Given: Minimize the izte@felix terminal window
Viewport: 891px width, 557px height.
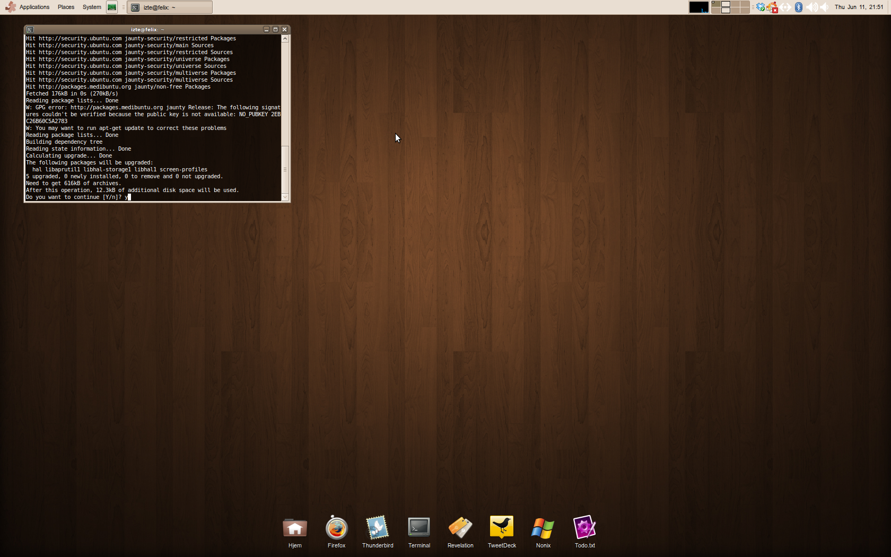Looking at the screenshot, I should [267, 30].
